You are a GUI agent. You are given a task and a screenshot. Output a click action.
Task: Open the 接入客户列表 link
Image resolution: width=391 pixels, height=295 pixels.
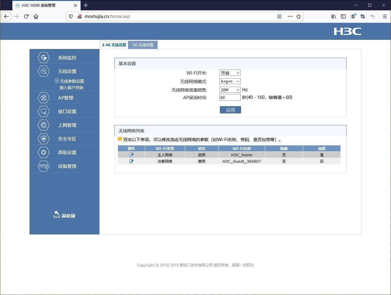tap(71, 88)
